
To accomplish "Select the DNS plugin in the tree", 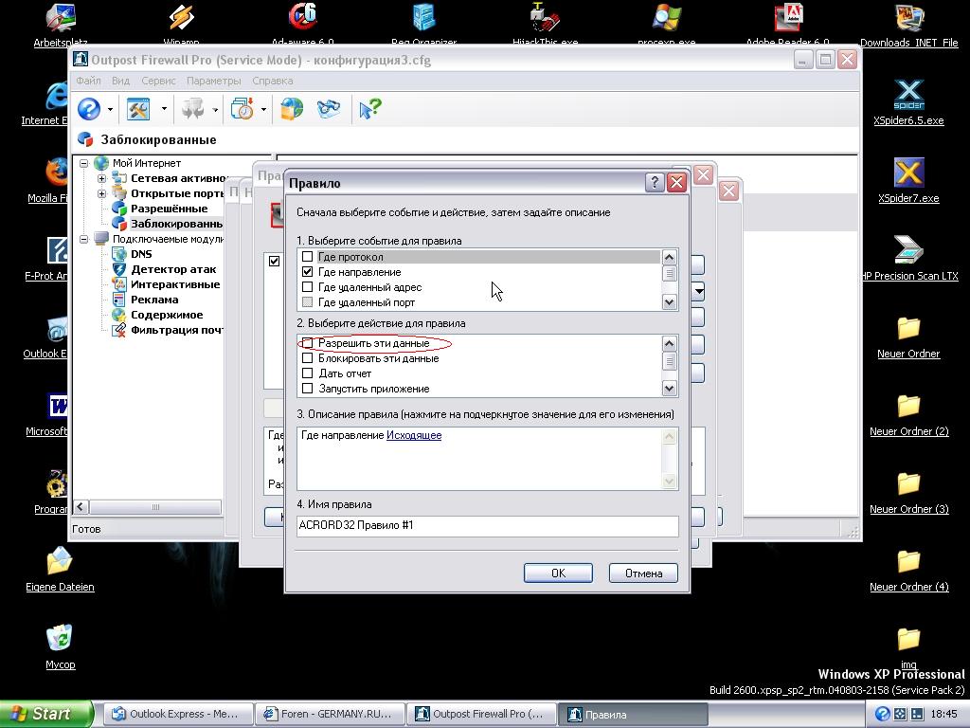I will click(x=140, y=254).
